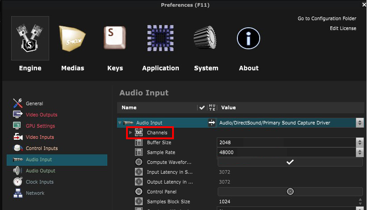
Task: Select the Clock Inputs clock icon
Action: (18, 182)
